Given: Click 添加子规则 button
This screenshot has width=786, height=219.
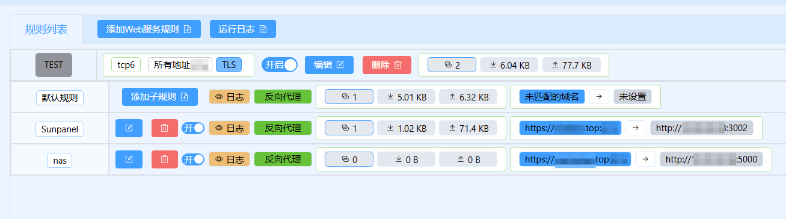Looking at the screenshot, I should click(159, 97).
